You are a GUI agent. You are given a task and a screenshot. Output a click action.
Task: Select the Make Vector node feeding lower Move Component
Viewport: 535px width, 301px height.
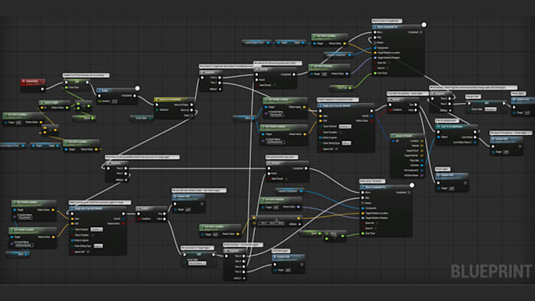point(277,221)
